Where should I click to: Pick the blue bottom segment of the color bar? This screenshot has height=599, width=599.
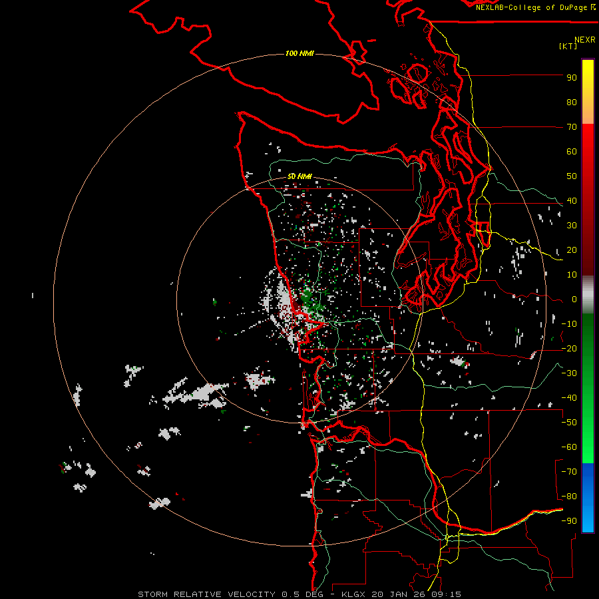[x=588, y=498]
